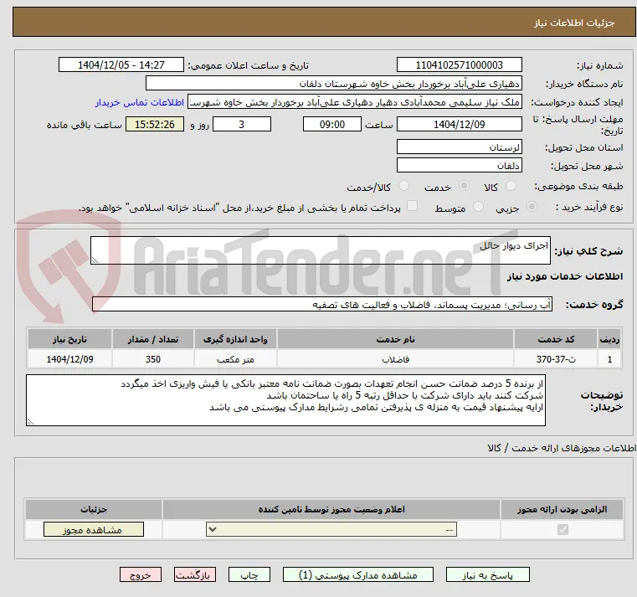Click the unit cell متر مکعب
Viewport: 637px width, 597px height.
[x=235, y=359]
